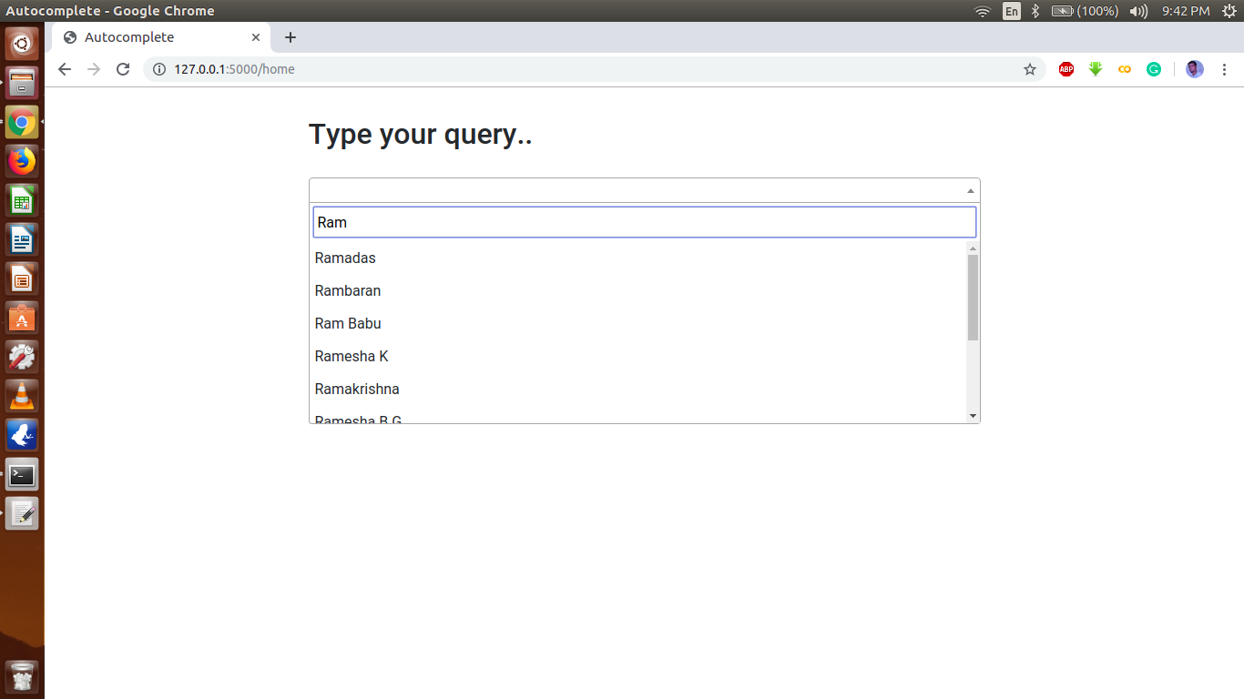Pick Ramesha K from the list
Screen dimensions: 1244x699
click(637, 356)
